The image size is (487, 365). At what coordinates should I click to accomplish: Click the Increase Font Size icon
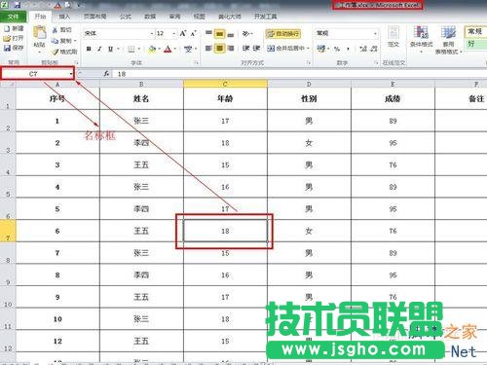point(183,33)
